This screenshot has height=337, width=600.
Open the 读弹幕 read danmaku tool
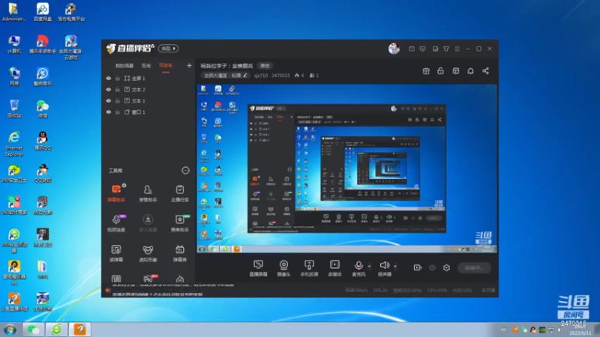(x=116, y=253)
